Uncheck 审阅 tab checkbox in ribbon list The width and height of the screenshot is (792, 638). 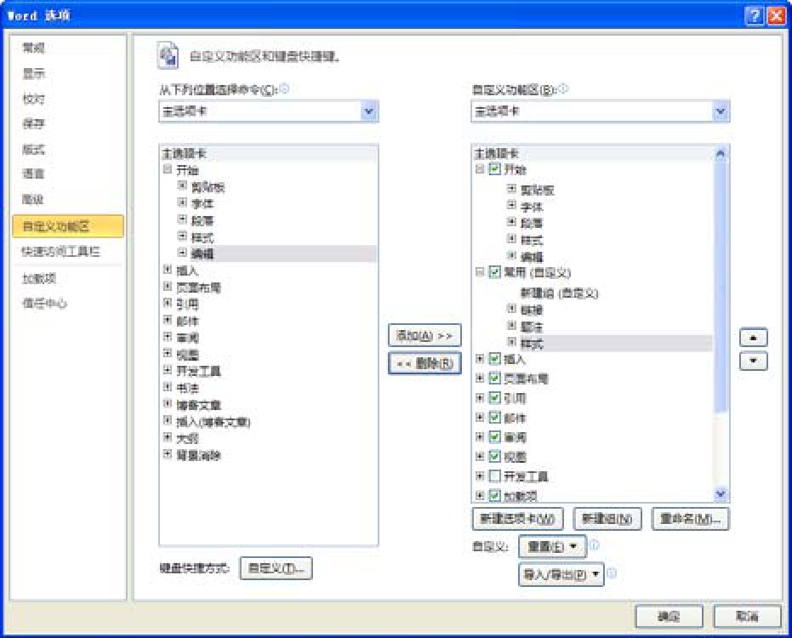tap(494, 436)
